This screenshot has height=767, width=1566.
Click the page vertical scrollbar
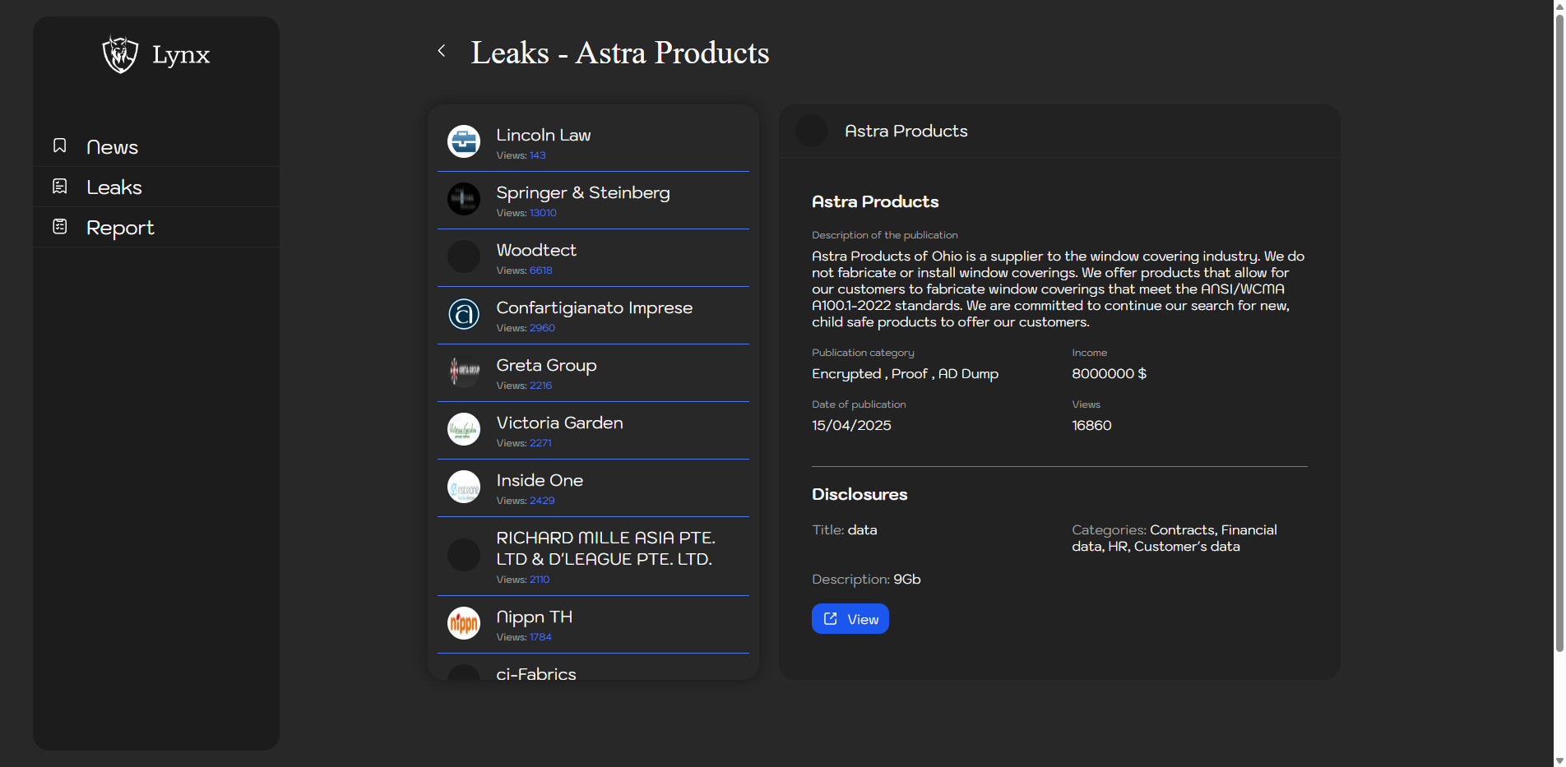(x=1559, y=329)
